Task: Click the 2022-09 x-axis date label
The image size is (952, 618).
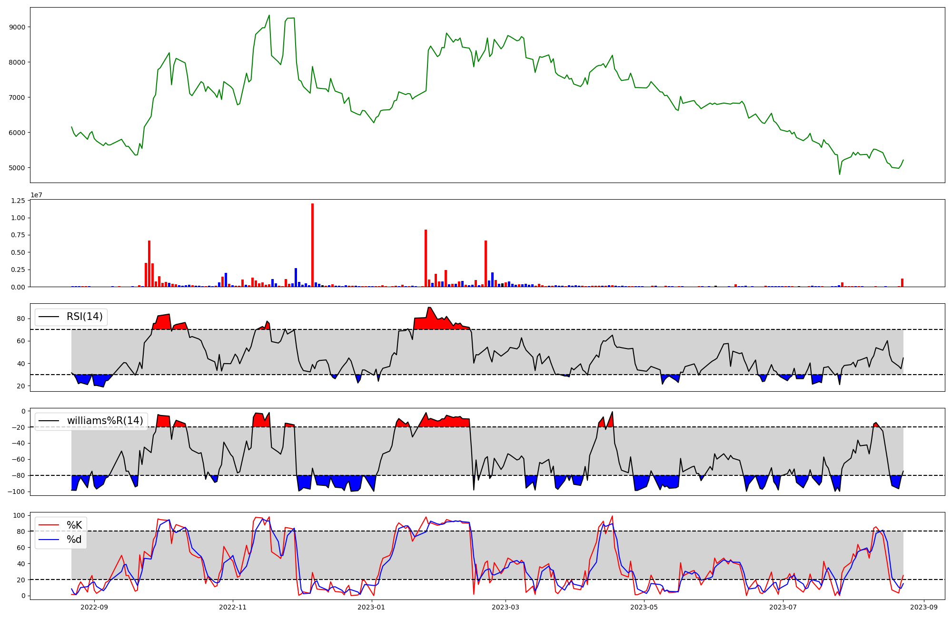Action: click(x=94, y=607)
